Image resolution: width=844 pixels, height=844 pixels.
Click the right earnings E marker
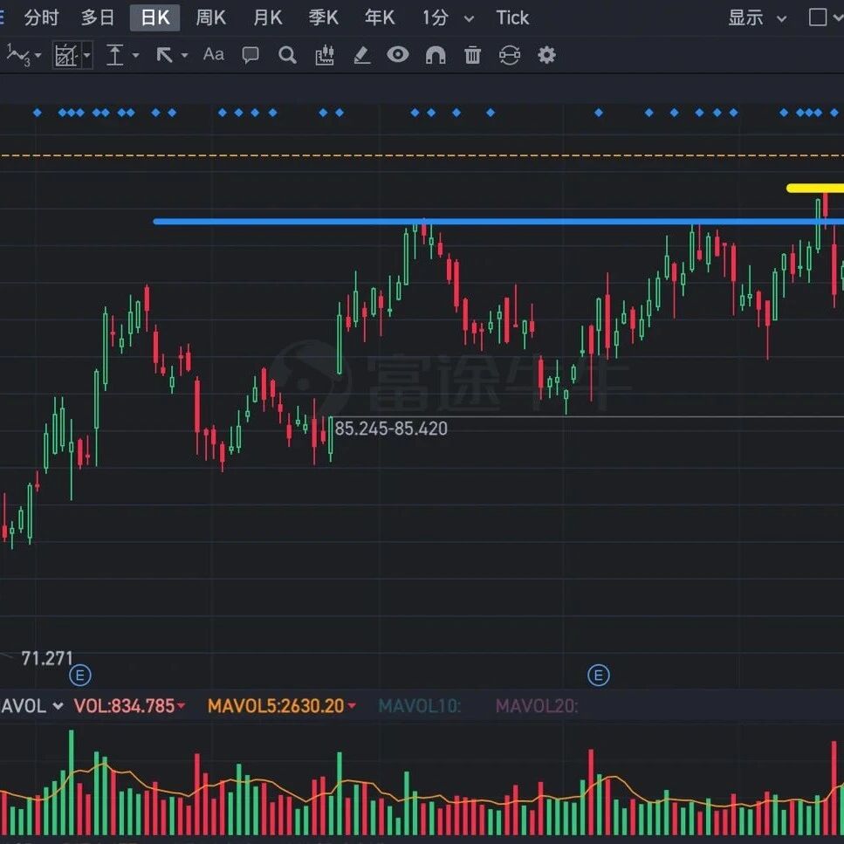pos(599,675)
